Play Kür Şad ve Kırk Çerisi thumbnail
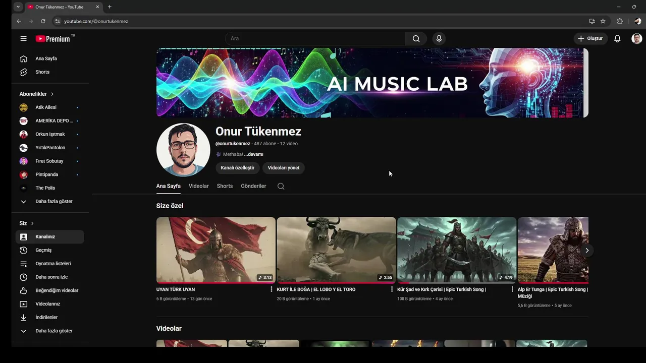646x363 pixels. [457, 250]
